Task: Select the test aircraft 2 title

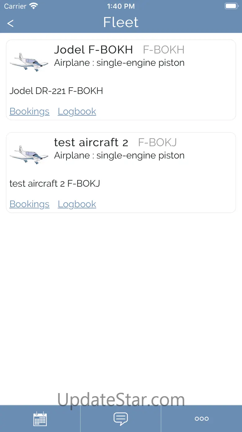Action: click(x=91, y=142)
